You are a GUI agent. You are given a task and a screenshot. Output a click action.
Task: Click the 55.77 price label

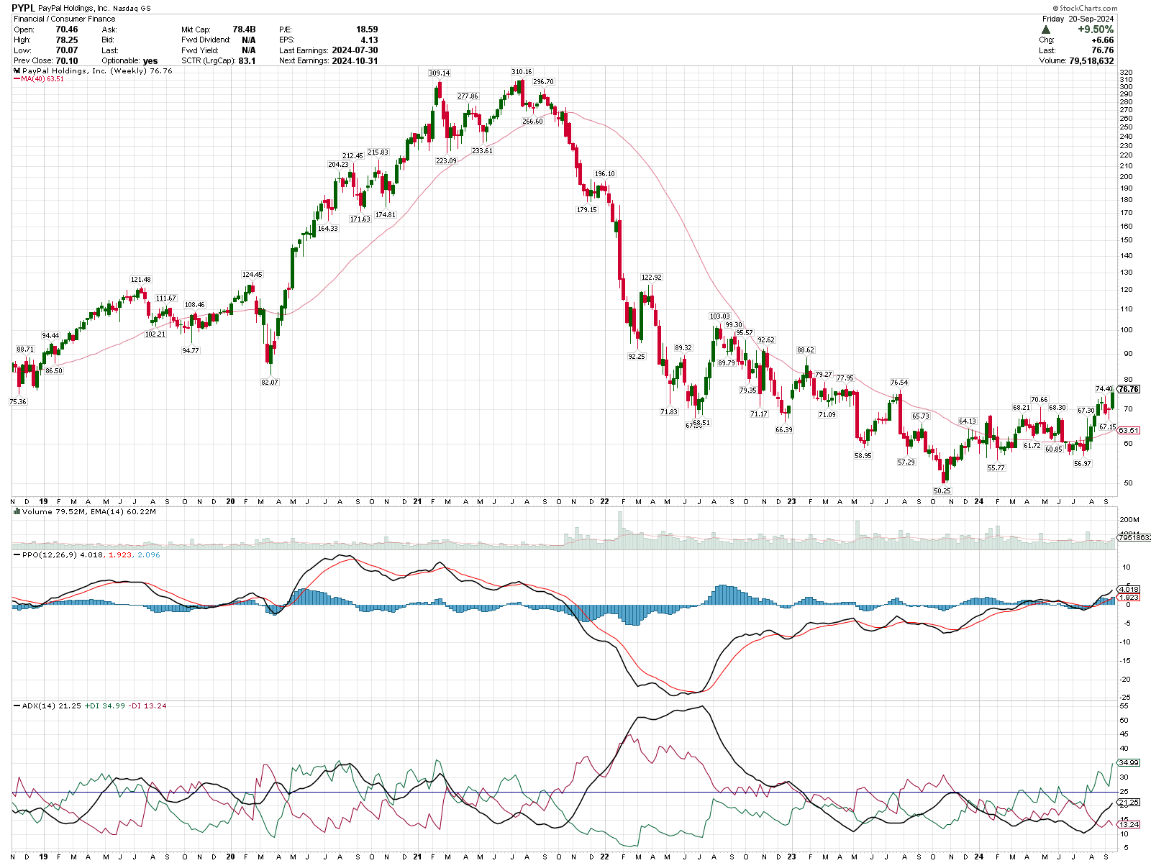996,468
